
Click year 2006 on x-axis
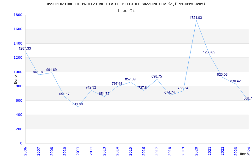pyautogui.click(x=26, y=152)
